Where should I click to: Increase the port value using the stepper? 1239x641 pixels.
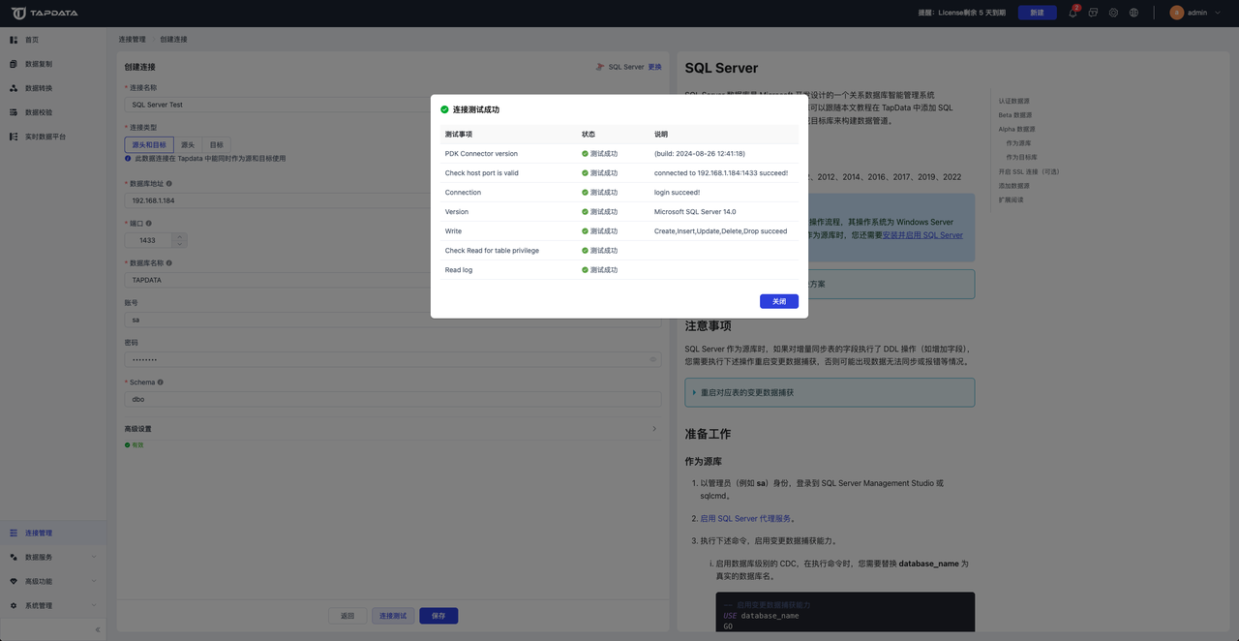[x=179, y=235]
